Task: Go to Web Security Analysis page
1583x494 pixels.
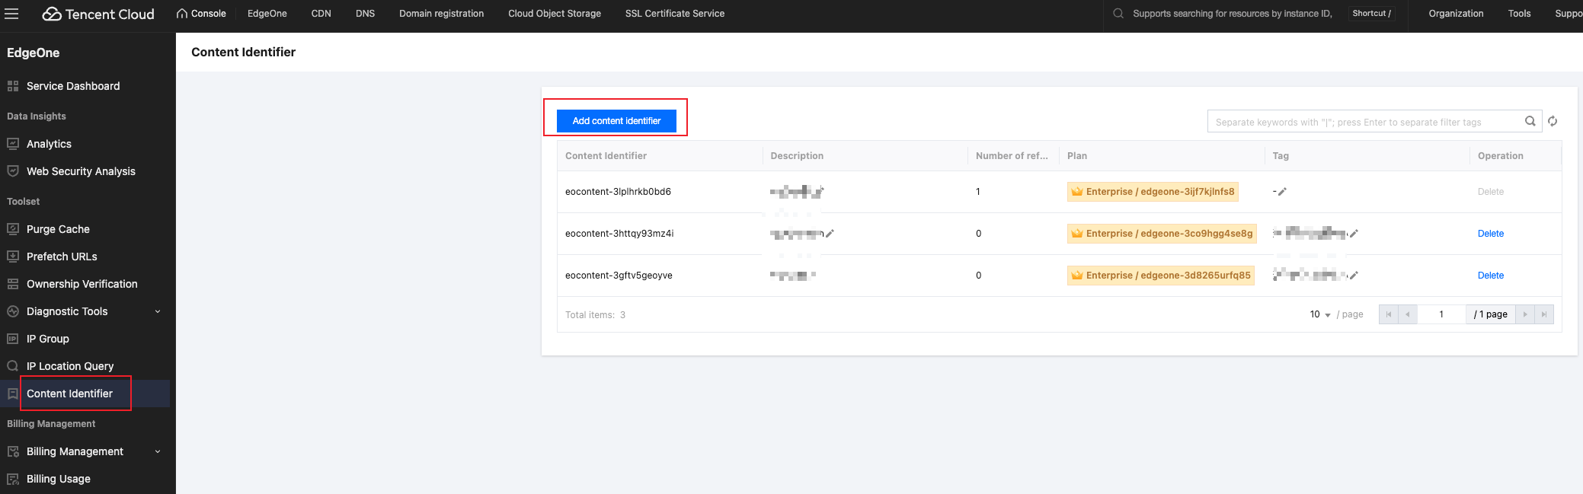Action: [81, 171]
